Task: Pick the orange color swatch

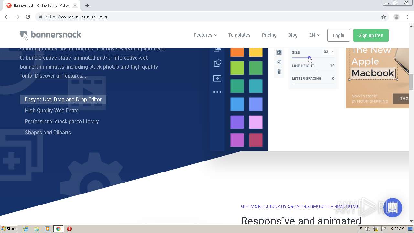Action: tap(237, 52)
